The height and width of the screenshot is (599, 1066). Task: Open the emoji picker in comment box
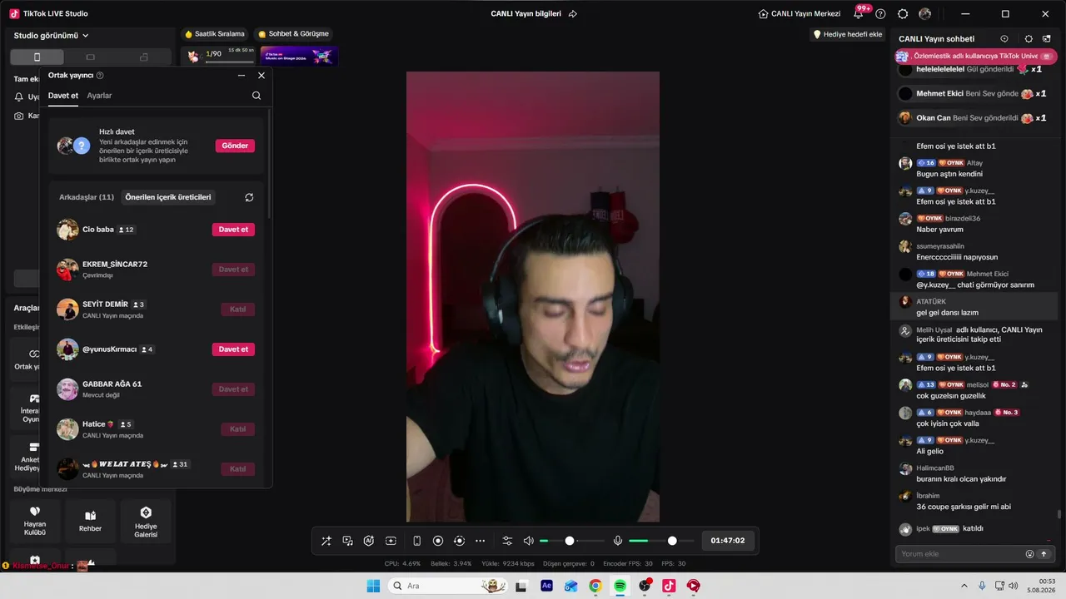point(1029,554)
